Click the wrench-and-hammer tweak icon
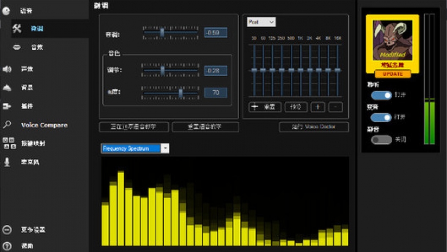This screenshot has width=447, height=252. click(17, 28)
